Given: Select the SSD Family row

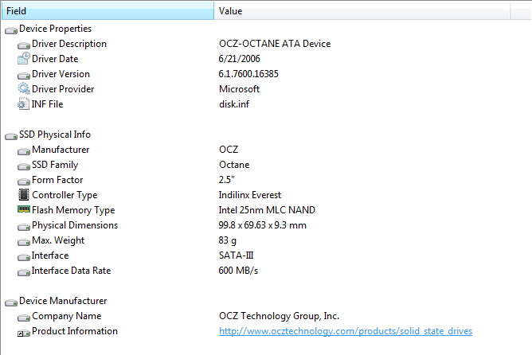Looking at the screenshot, I should pos(55,165).
